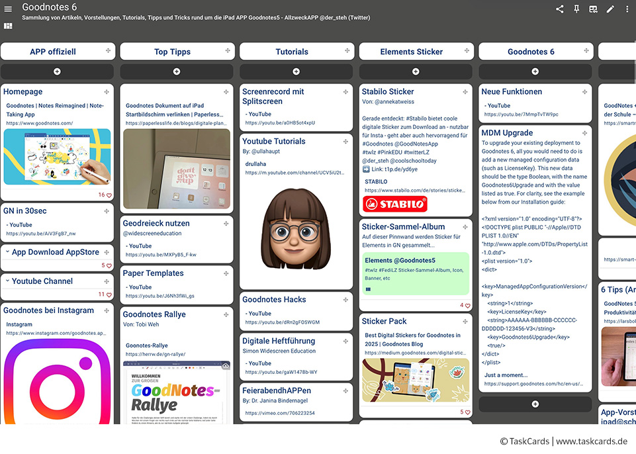Open the paperlesslife.de blog link

tap(176, 123)
